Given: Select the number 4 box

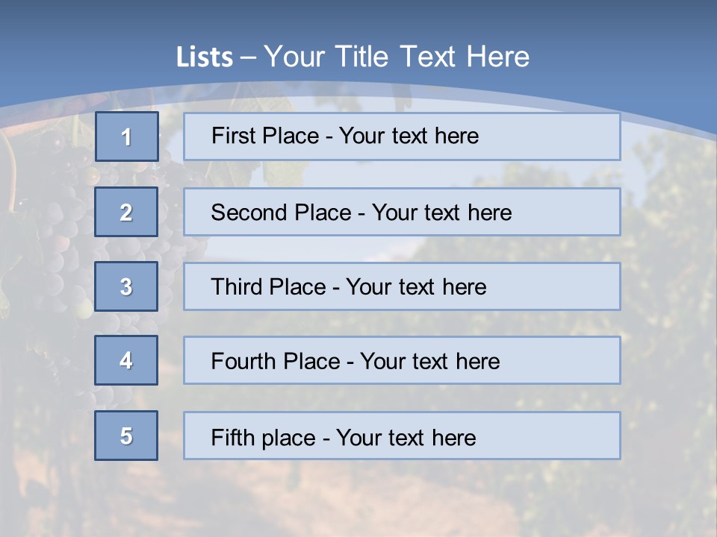Looking at the screenshot, I should point(126,360).
